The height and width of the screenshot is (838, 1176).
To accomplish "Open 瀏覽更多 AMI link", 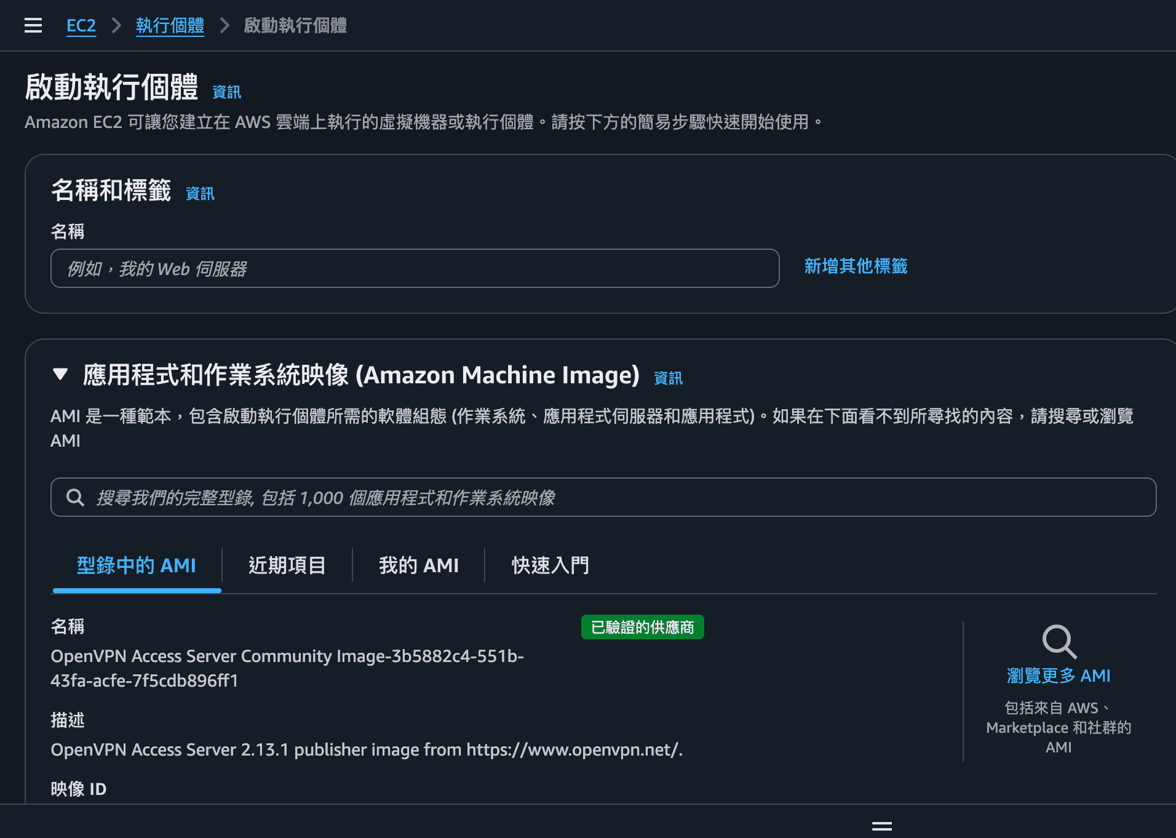I will coord(1059,676).
